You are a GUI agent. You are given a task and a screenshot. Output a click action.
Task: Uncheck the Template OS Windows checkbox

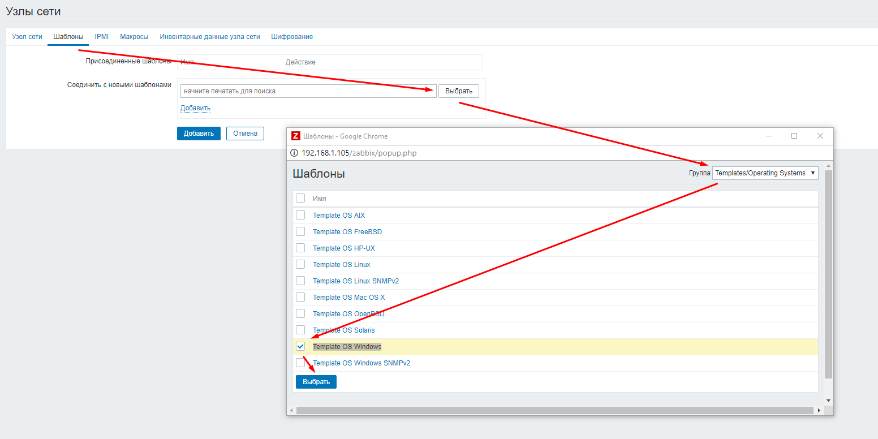click(300, 346)
